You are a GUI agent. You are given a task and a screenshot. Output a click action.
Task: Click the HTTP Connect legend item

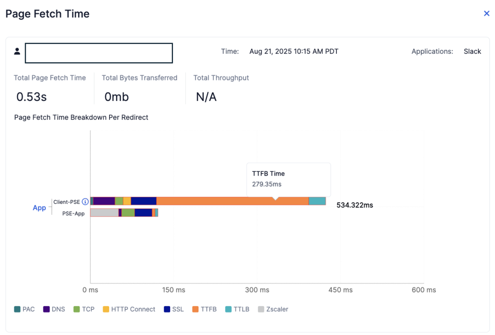click(x=129, y=309)
